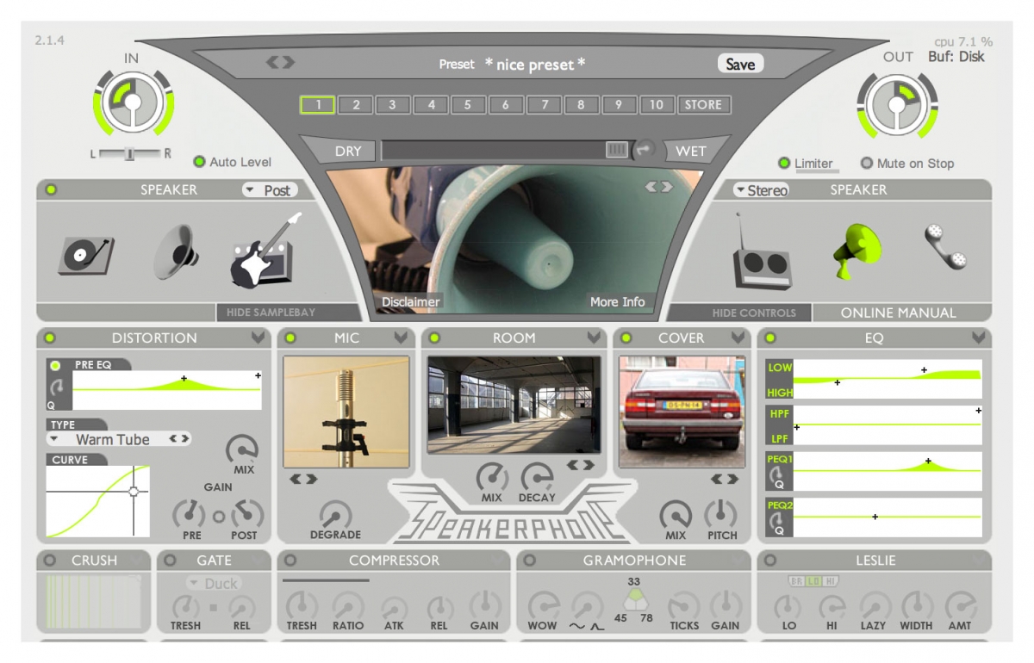Image resolution: width=1034 pixels, height=663 pixels.
Task: Click the DRY/WET reset arrow icon
Action: 644,150
